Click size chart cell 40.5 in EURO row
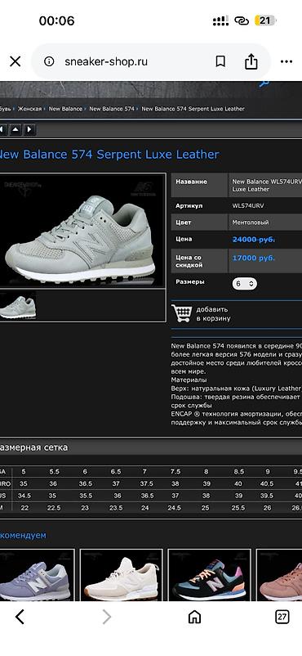The width and height of the screenshot is (302, 656). point(268,483)
